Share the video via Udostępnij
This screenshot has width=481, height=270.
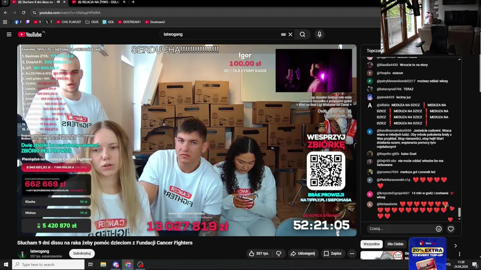[x=303, y=253]
